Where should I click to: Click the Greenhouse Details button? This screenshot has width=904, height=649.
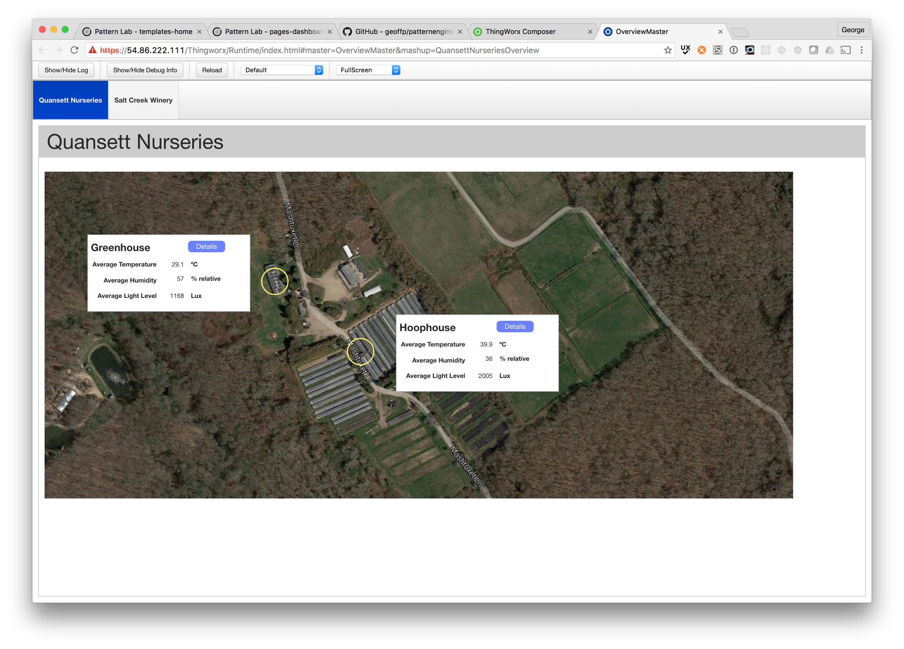click(206, 246)
